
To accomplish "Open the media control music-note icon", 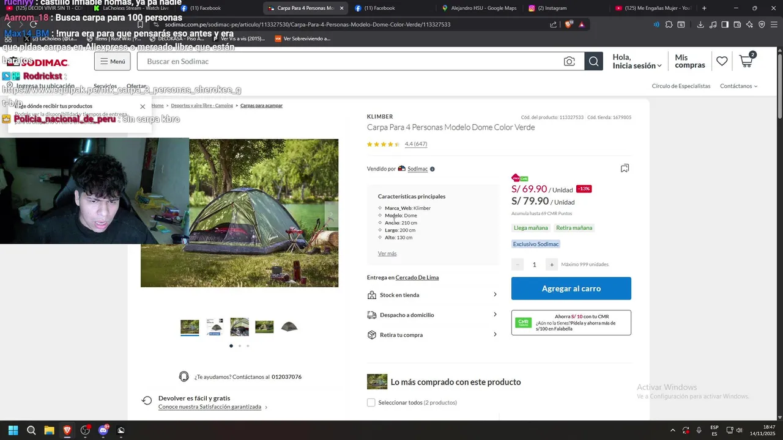I will pyautogui.click(x=713, y=24).
